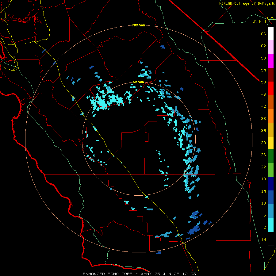Click the 42 scale value

click(263, 106)
